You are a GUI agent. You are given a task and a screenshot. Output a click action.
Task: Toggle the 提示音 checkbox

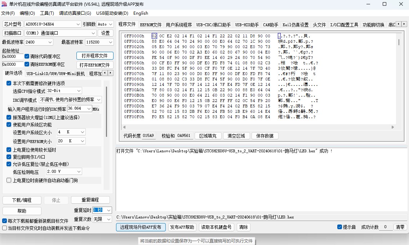tap(339, 227)
